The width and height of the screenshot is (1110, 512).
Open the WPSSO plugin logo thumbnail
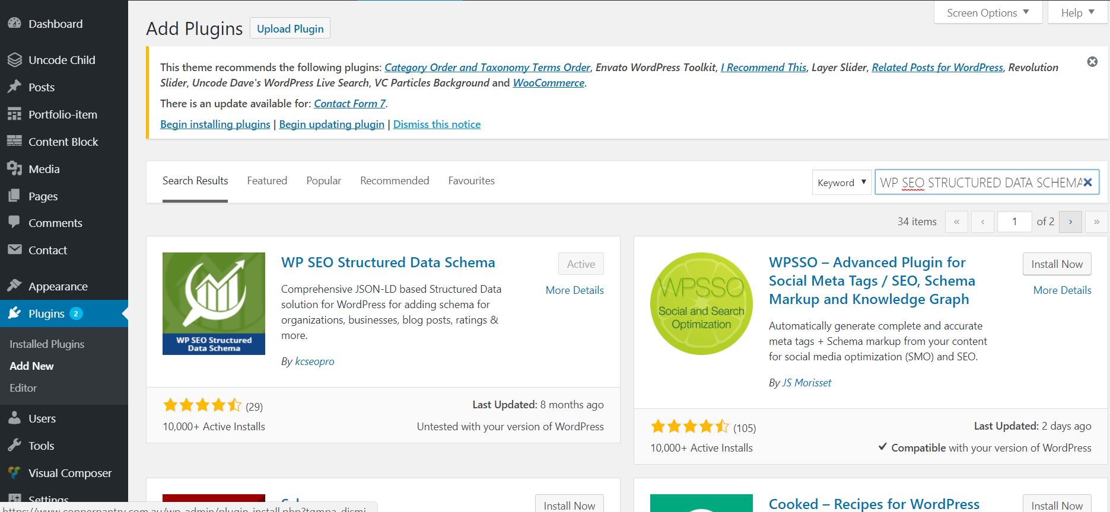701,303
